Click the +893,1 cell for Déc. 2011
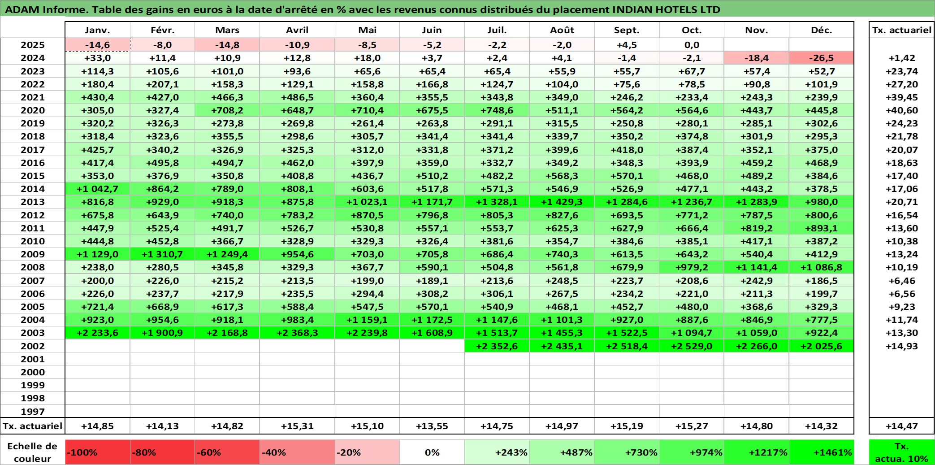The height and width of the screenshot is (465, 935). [821, 228]
